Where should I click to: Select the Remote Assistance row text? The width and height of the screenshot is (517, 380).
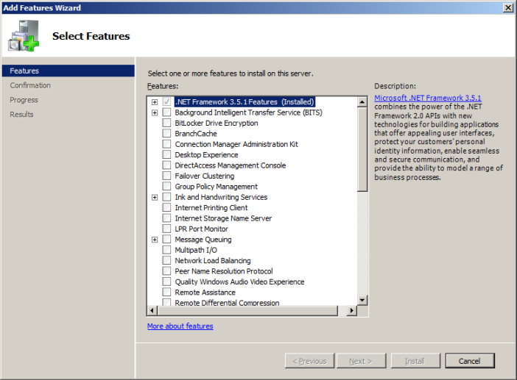tap(205, 292)
